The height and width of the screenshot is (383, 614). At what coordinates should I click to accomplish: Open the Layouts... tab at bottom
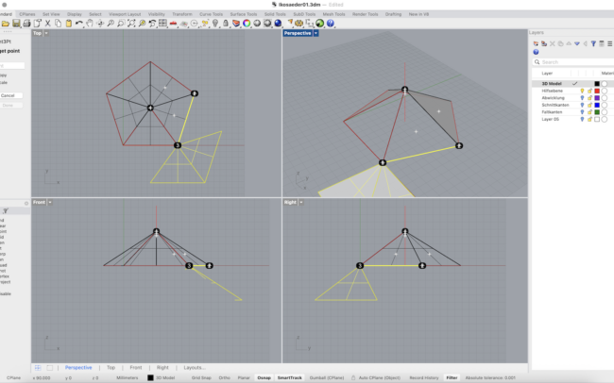(195, 368)
